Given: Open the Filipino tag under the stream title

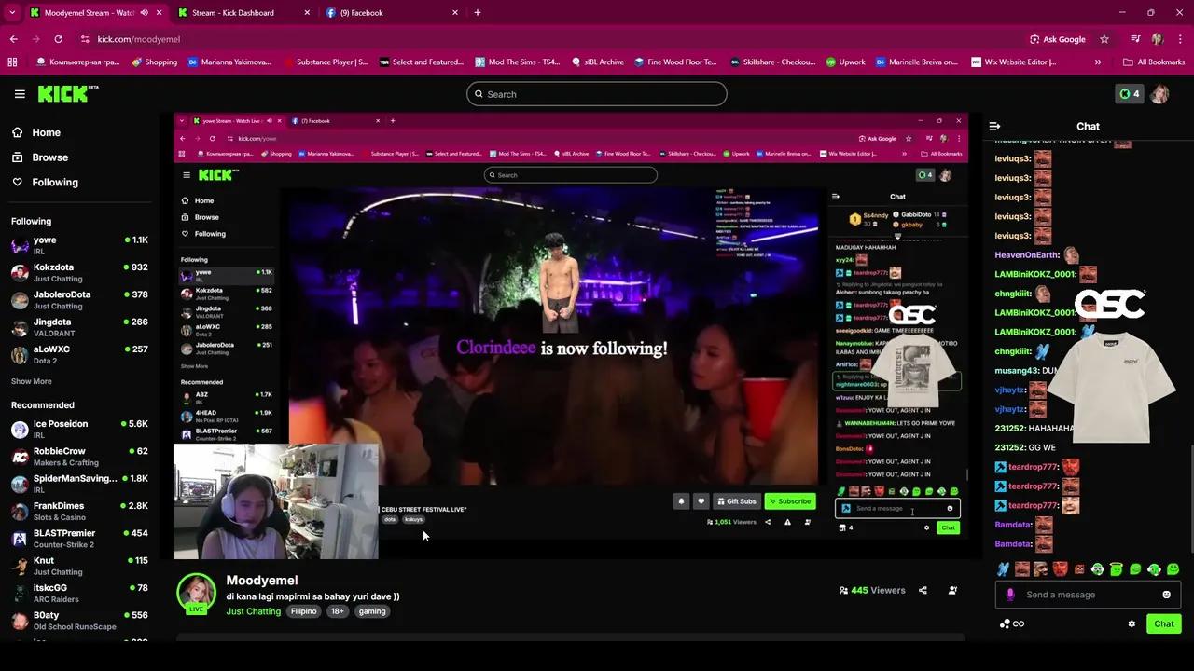Looking at the screenshot, I should point(303,611).
